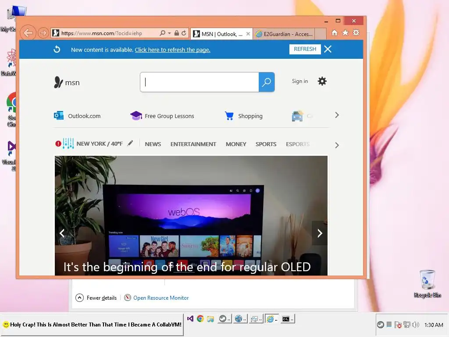Edit location with the pencil icon
This screenshot has height=337, width=449.
(x=130, y=143)
